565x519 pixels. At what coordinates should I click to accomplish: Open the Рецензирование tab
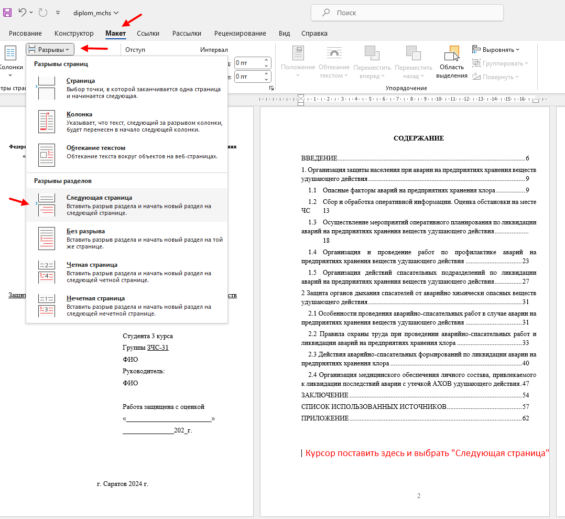pos(240,33)
